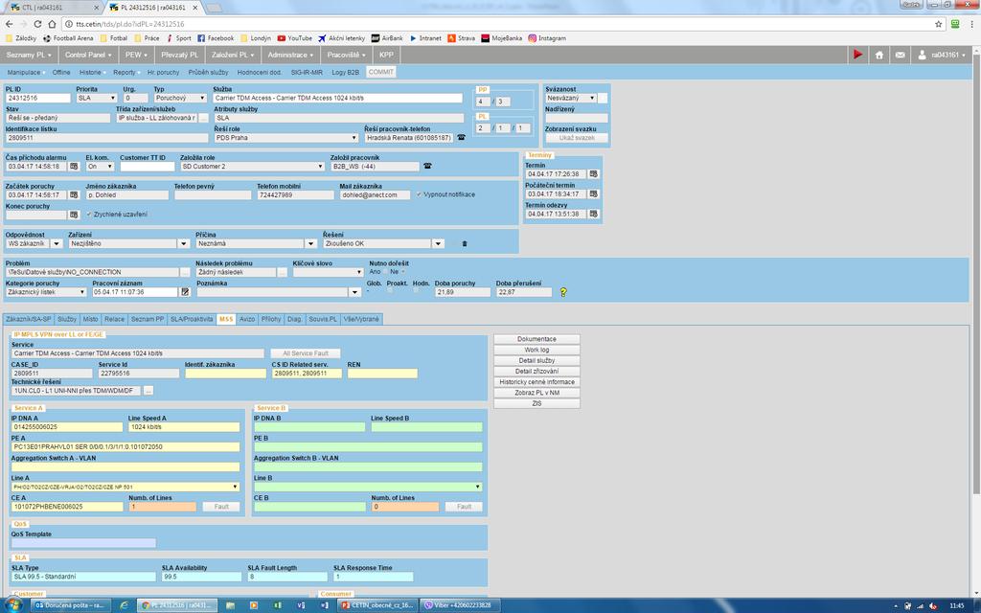The image size is (981, 613).
Task: Click the phone icon next to B2B_WS
Action: 427,167
